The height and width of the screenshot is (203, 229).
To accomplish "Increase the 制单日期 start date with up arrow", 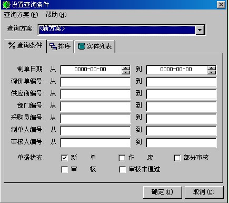I will (126, 68).
